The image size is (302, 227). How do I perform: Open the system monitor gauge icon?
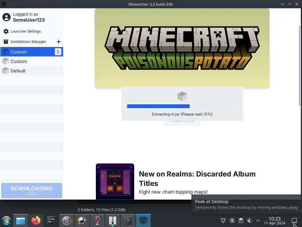[x=66, y=220]
